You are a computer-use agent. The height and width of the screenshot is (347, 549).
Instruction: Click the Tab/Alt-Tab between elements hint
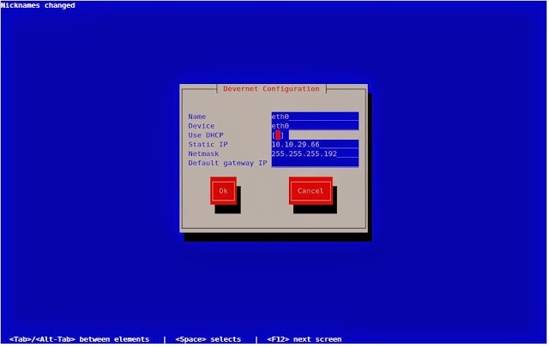point(80,339)
